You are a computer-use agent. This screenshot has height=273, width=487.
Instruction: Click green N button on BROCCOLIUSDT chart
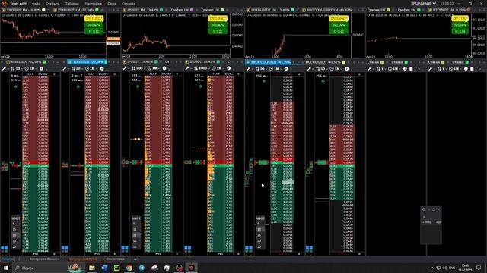tap(338, 25)
